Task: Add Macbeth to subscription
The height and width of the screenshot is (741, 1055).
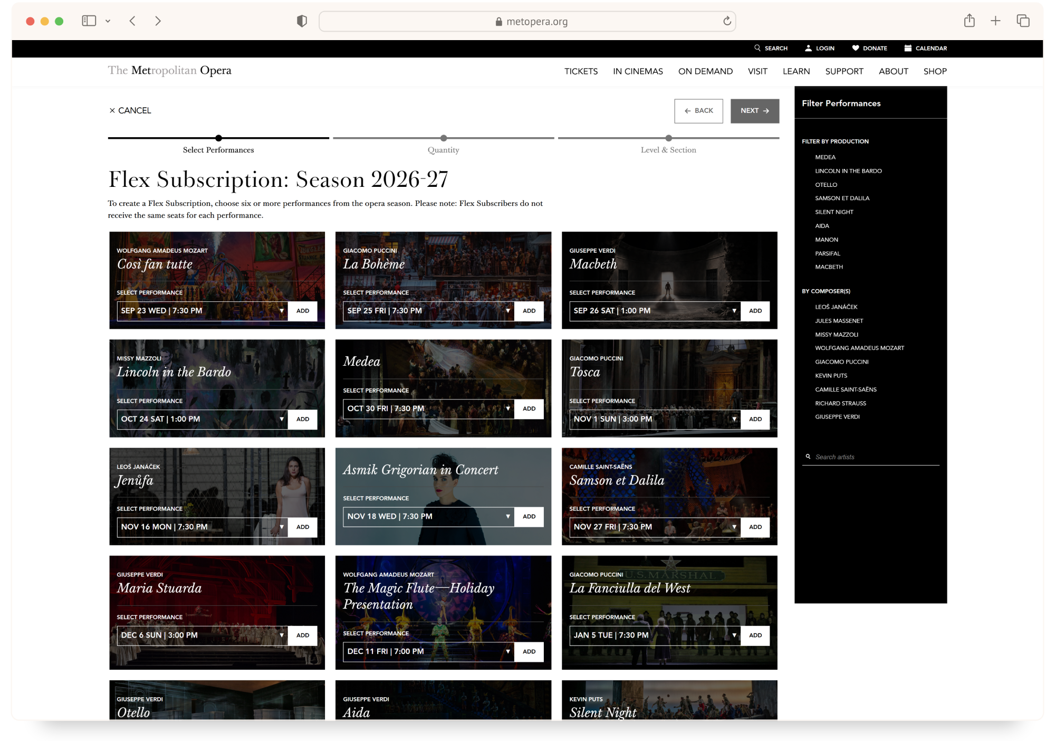Action: 755,311
